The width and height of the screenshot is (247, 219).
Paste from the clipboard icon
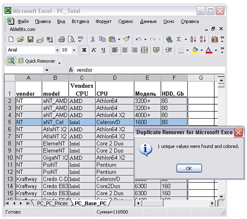pos(112,39)
